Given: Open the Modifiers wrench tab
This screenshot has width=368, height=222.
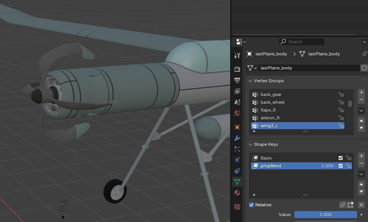Looking at the screenshot, I should tap(237, 138).
